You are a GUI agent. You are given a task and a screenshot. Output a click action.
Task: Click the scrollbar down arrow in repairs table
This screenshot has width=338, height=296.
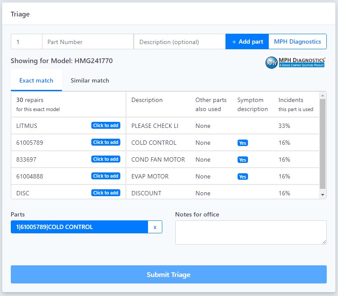(322, 194)
